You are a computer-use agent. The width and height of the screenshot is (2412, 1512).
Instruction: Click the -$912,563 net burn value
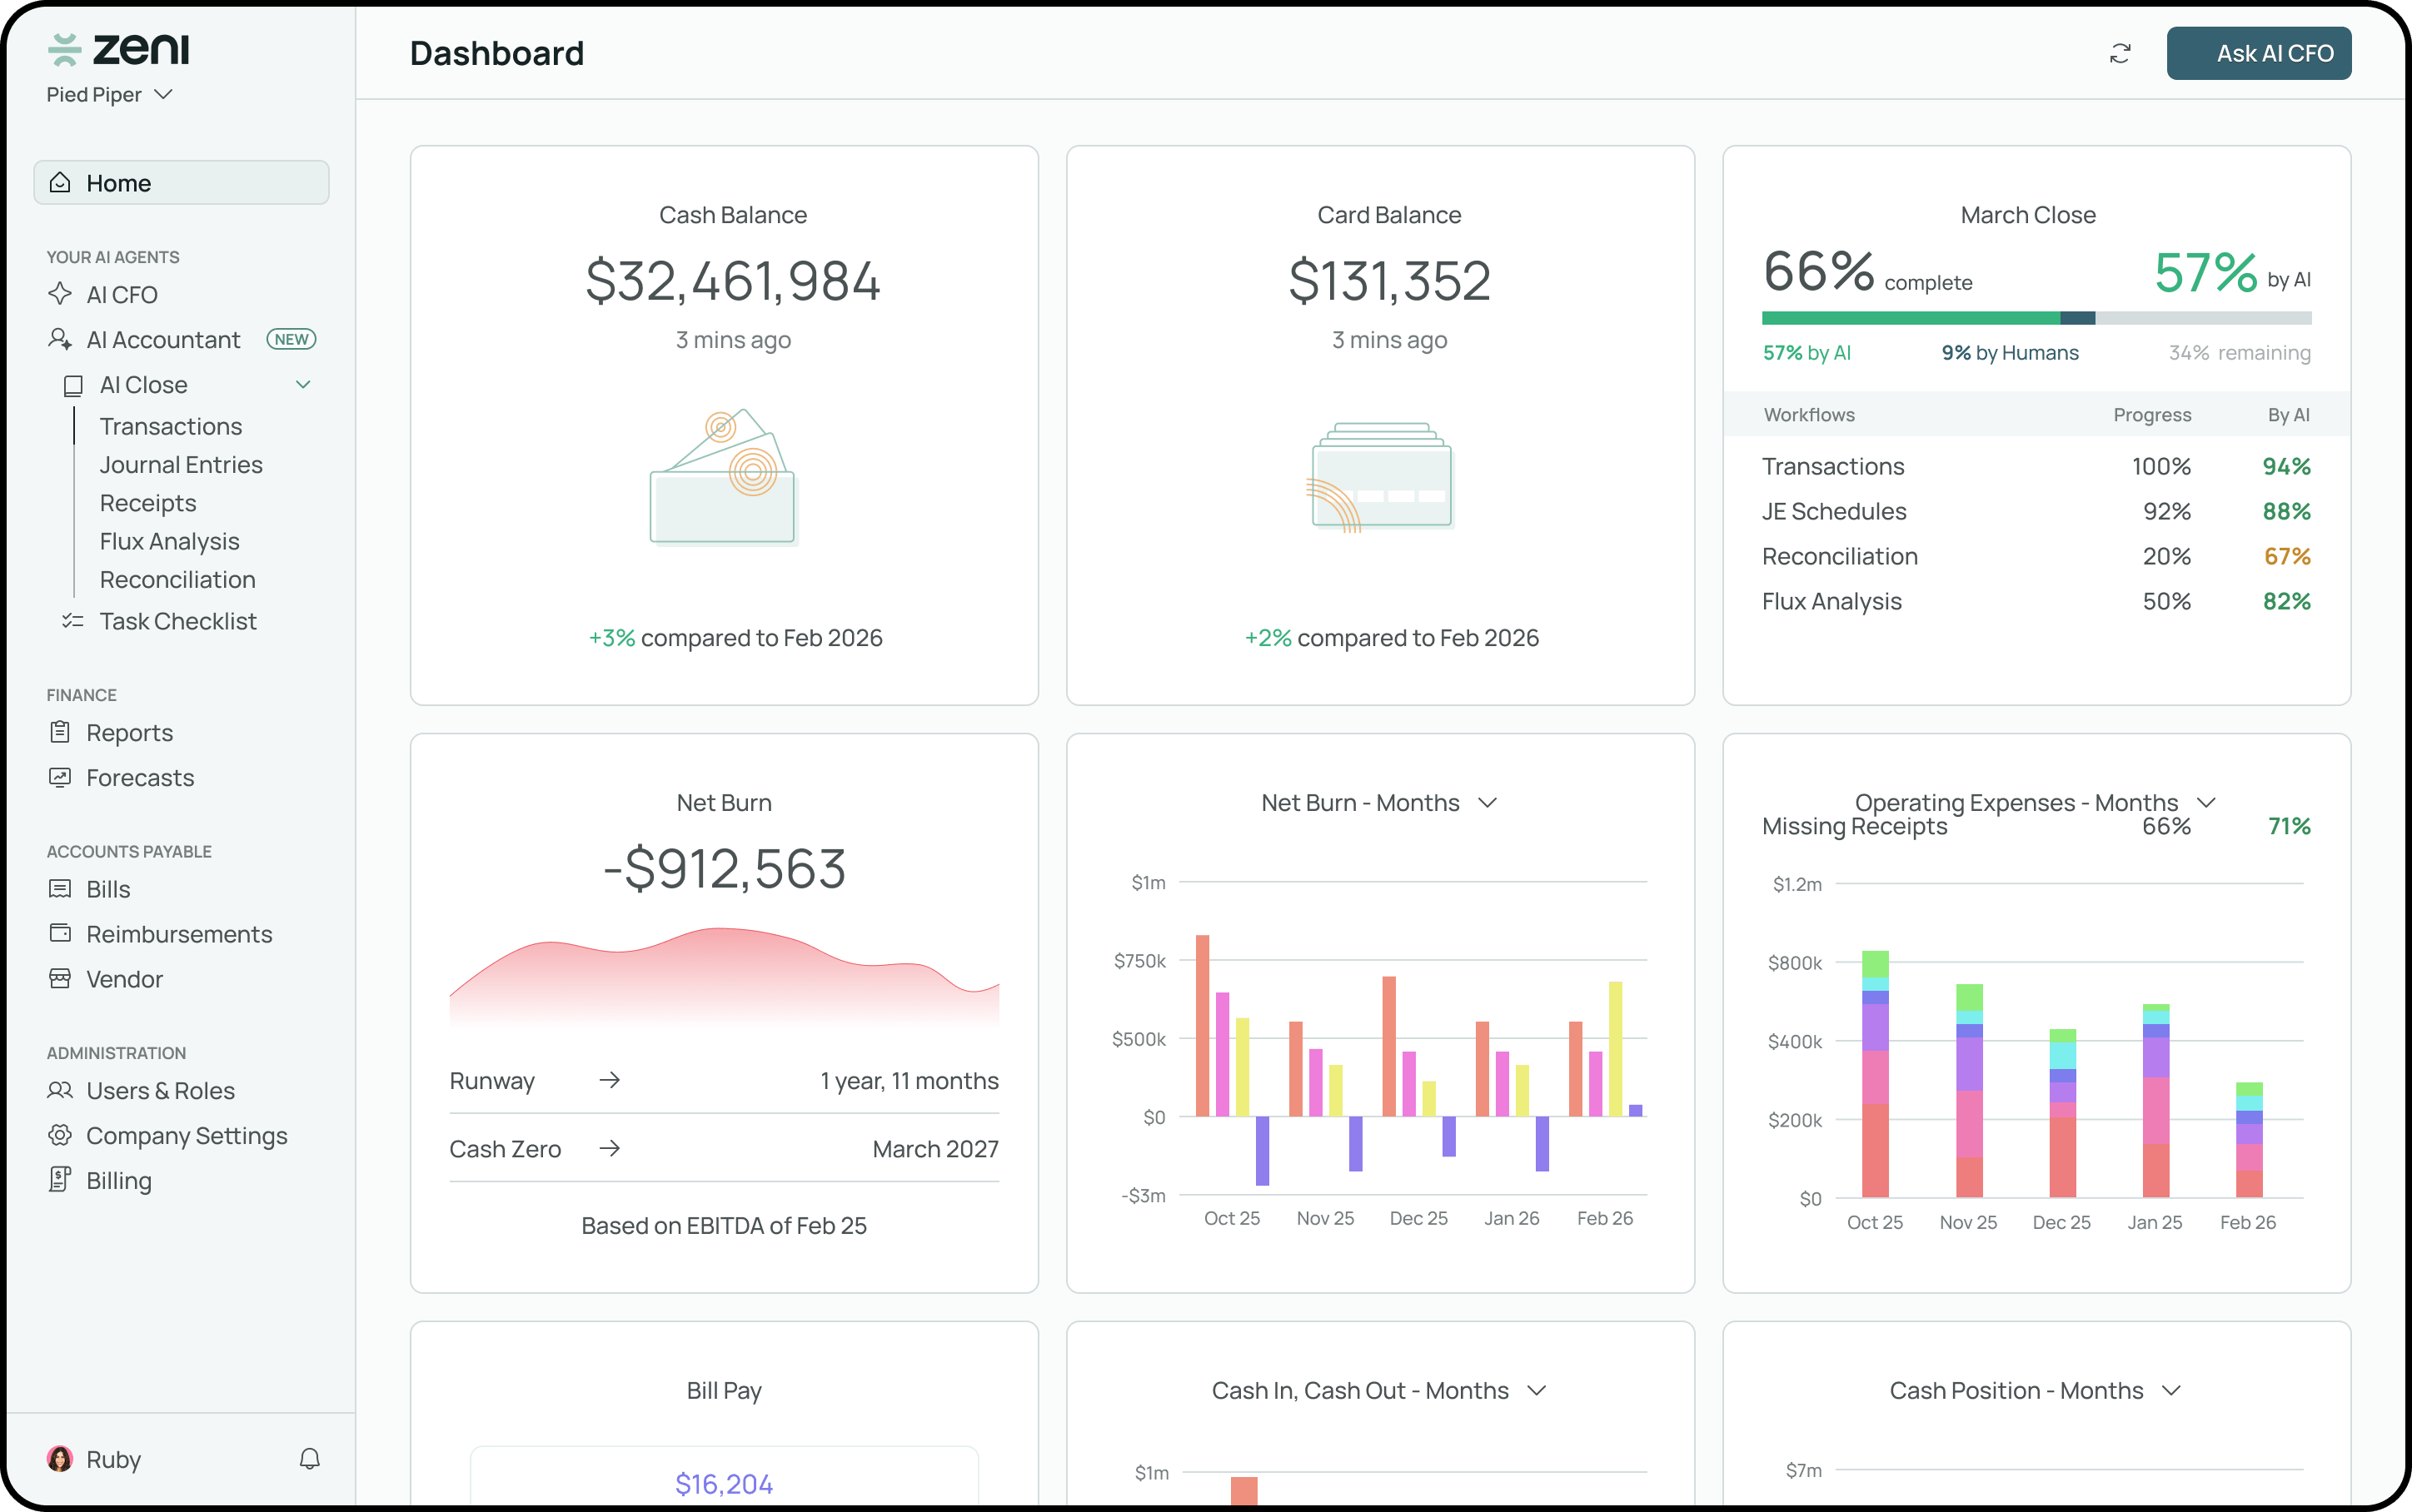[x=724, y=869]
